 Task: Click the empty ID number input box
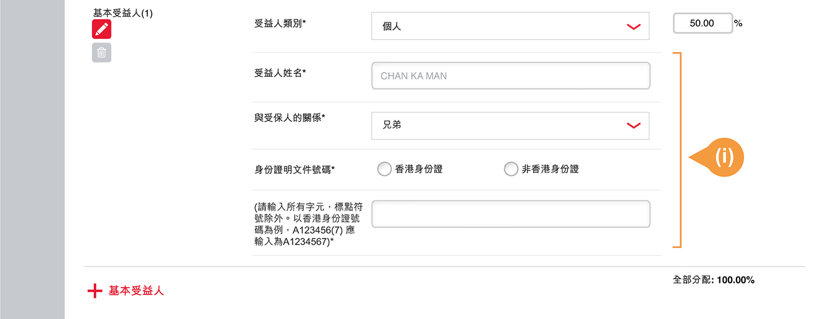tap(511, 214)
